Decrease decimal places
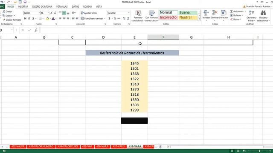This screenshot has width=273, height=153. click(128, 18)
